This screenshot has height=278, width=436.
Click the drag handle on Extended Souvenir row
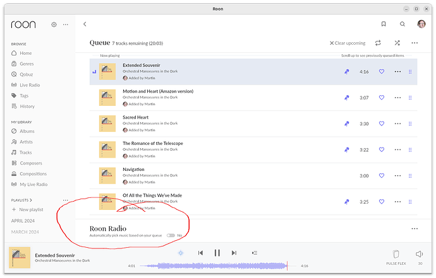(x=410, y=72)
